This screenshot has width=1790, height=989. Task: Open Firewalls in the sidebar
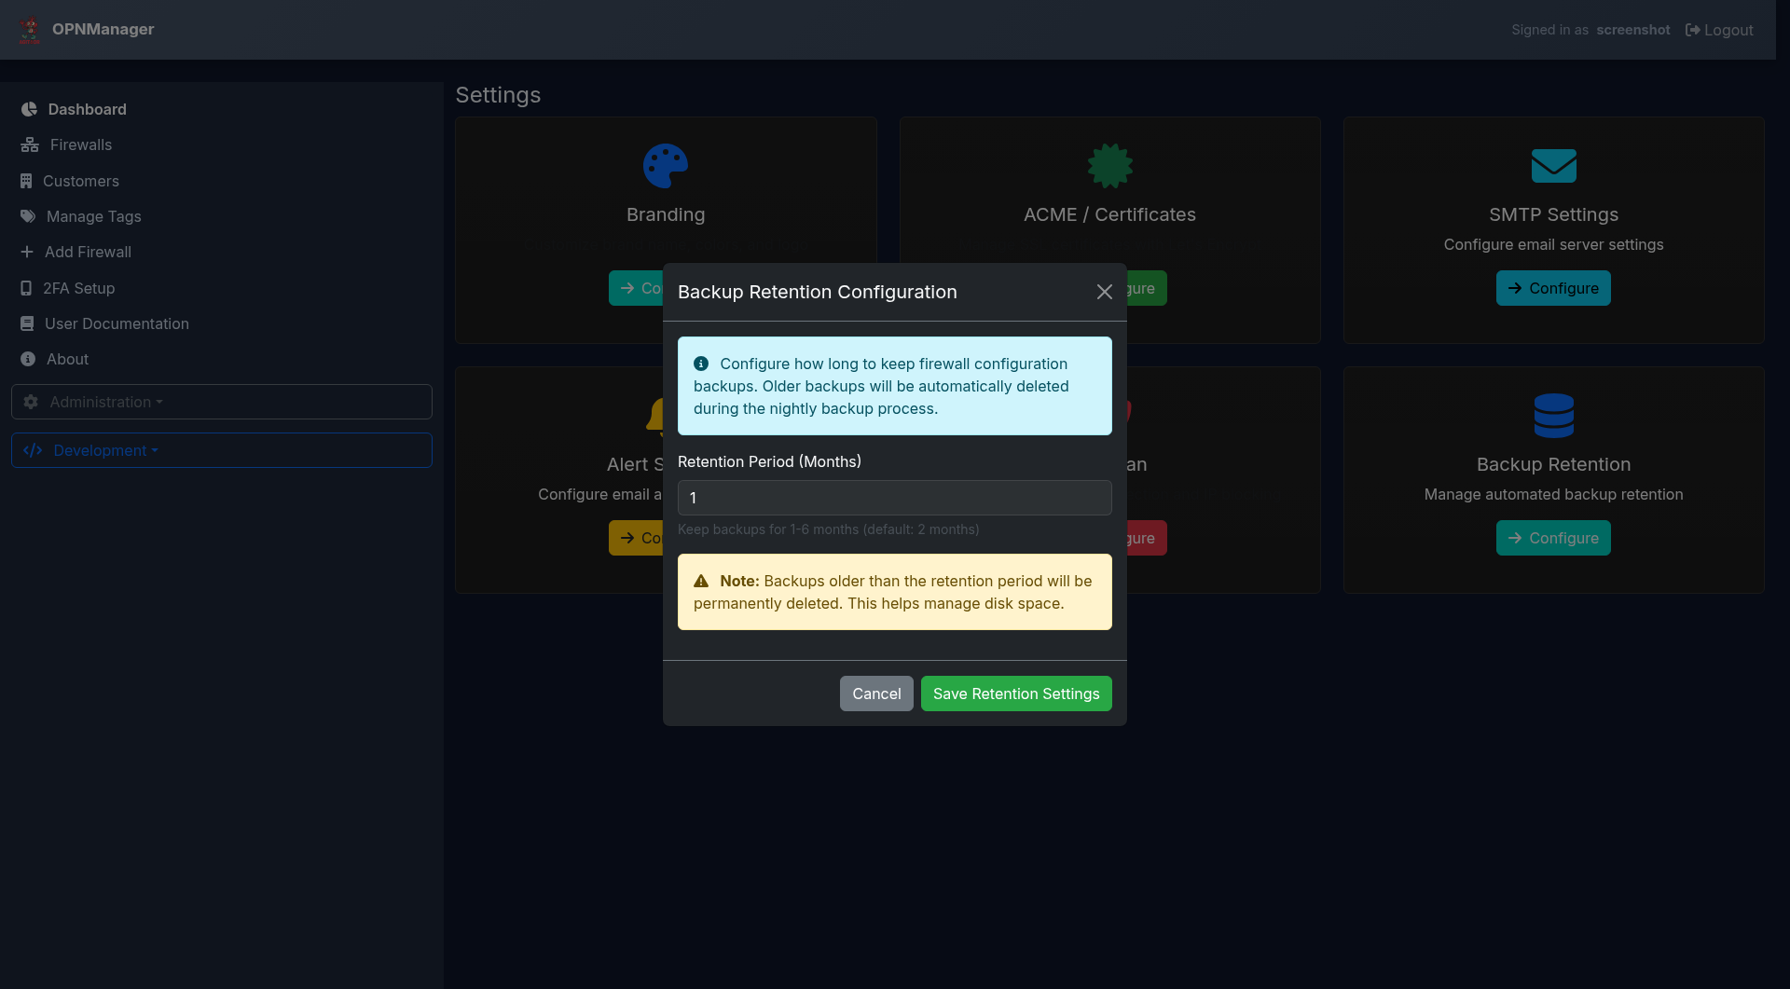(x=80, y=144)
